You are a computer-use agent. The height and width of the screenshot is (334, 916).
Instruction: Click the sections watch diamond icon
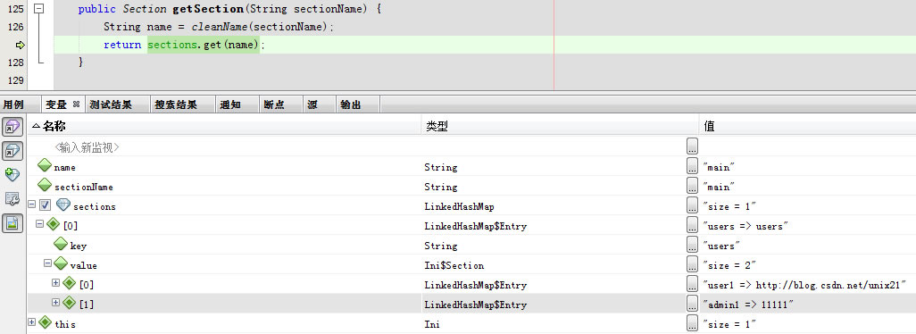click(x=63, y=205)
